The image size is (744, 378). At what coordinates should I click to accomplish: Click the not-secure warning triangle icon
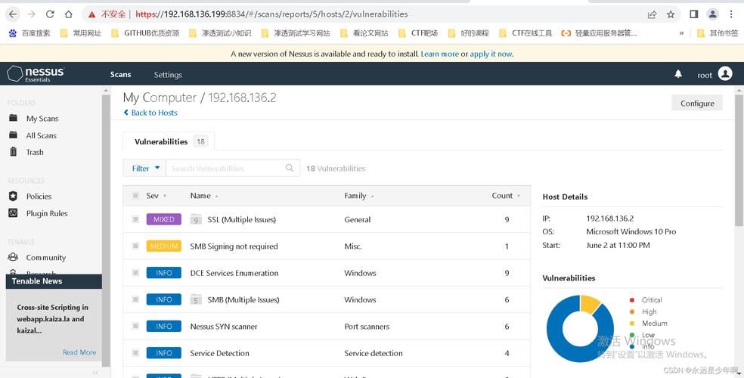click(x=92, y=14)
